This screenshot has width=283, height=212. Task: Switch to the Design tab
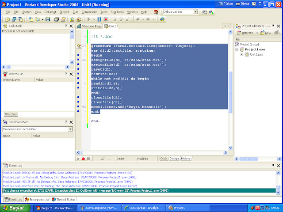174,159
